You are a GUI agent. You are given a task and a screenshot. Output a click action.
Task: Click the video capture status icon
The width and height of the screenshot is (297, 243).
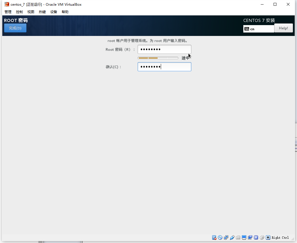click(x=250, y=238)
